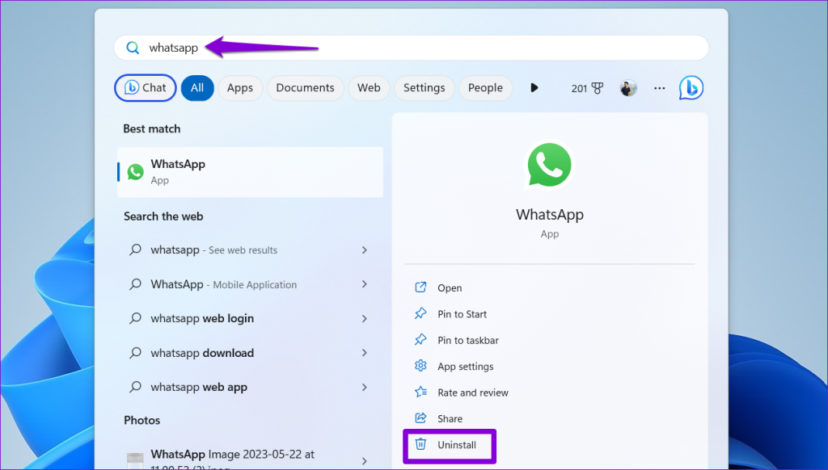Choose Uninstall for WhatsApp
This screenshot has height=470, width=828.
(456, 445)
